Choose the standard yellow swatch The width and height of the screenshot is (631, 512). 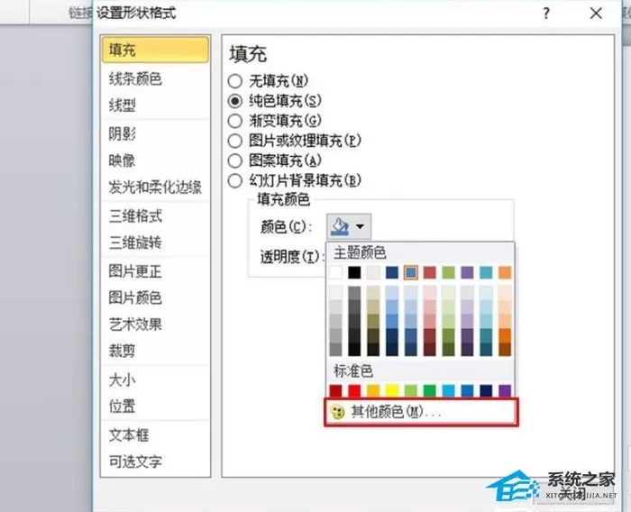click(x=392, y=390)
